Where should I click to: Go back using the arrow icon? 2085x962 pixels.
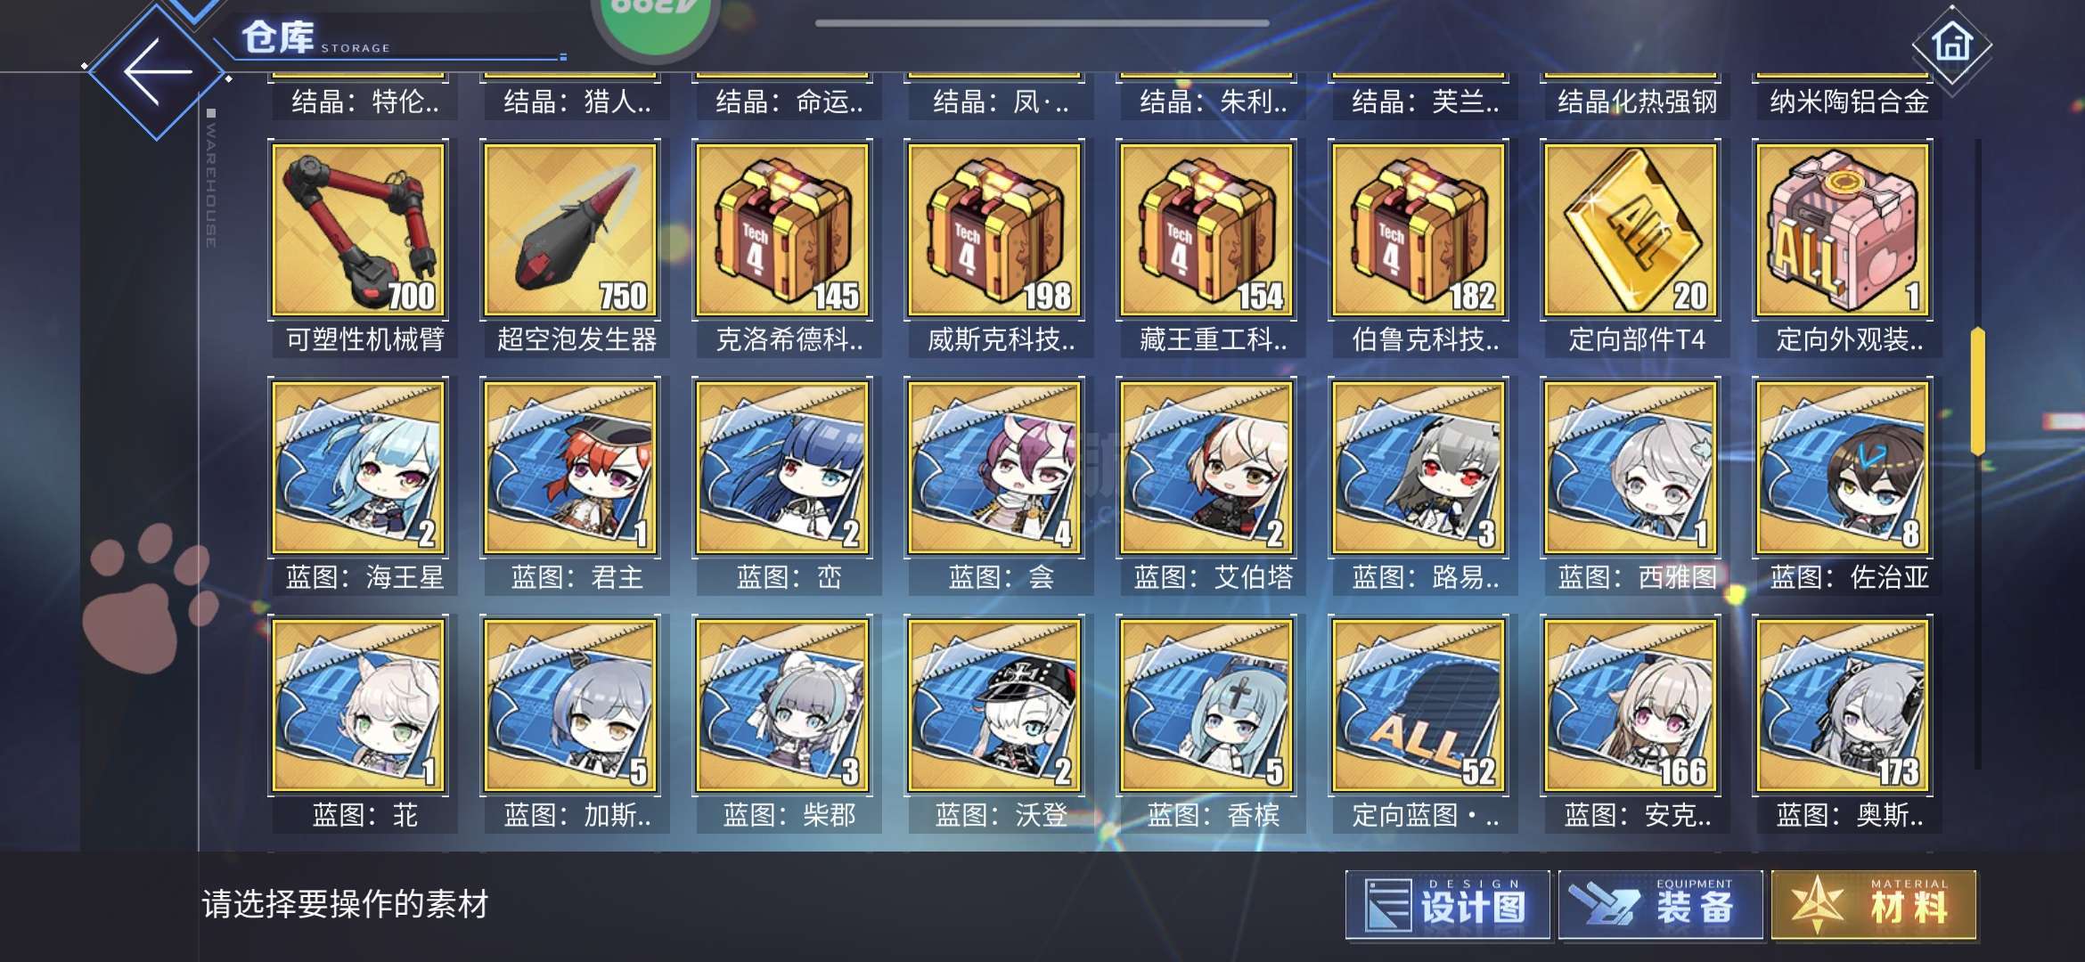[158, 71]
